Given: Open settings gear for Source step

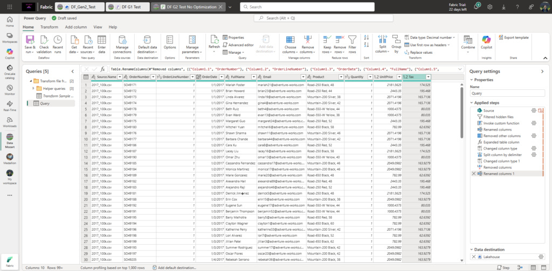Looking at the screenshot, I should [x=534, y=111].
